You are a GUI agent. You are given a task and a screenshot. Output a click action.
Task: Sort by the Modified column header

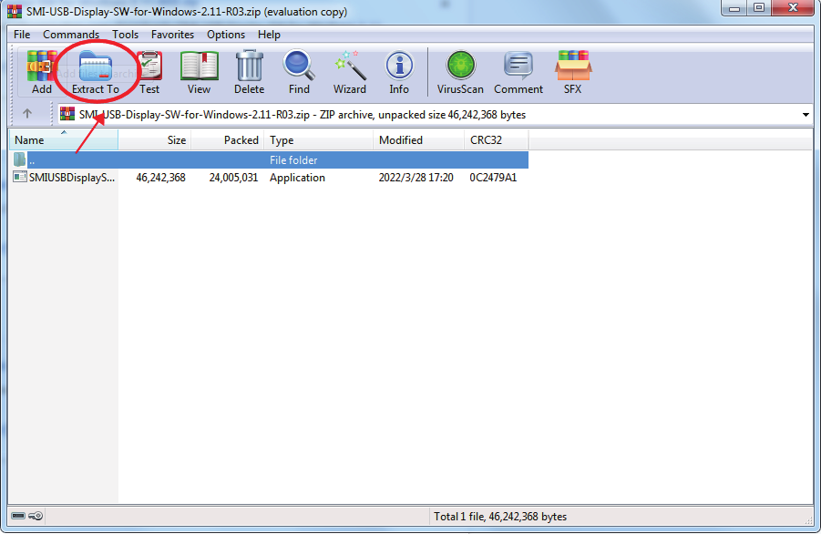pos(418,139)
